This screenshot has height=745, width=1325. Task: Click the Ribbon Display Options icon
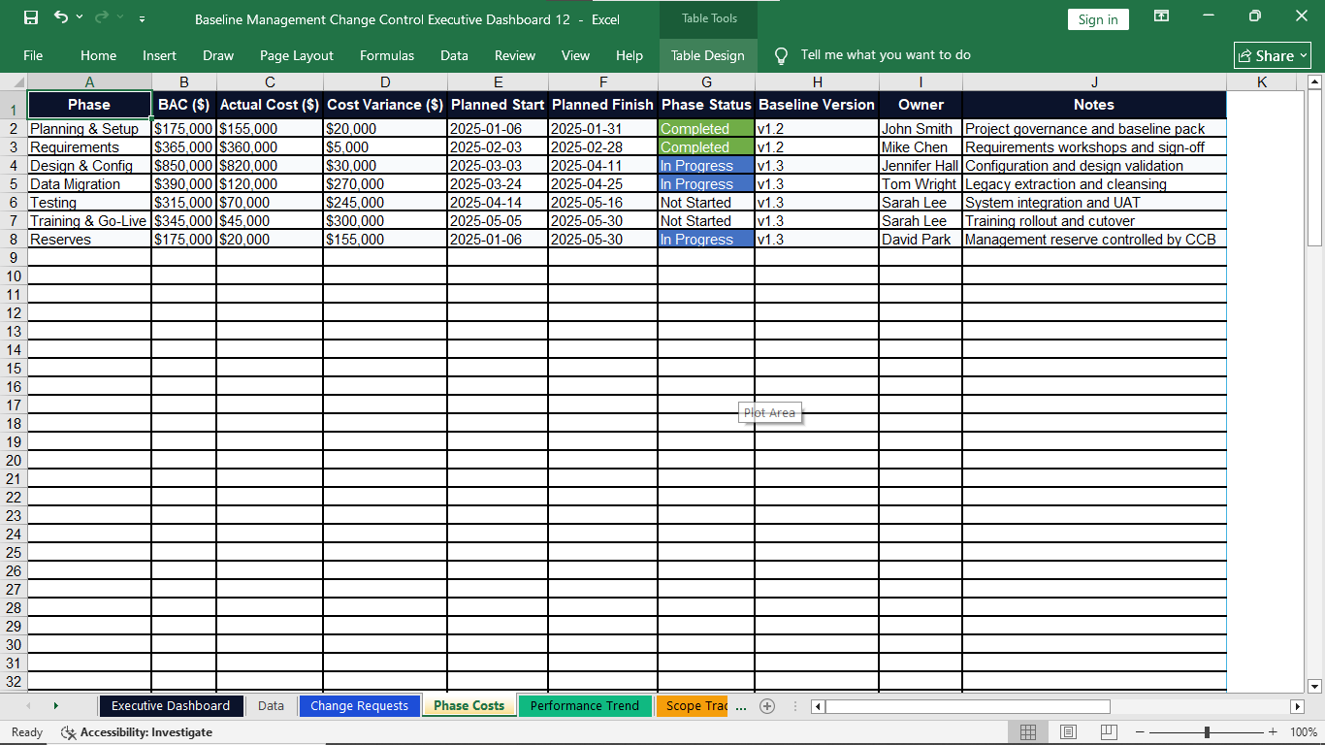pyautogui.click(x=1161, y=16)
